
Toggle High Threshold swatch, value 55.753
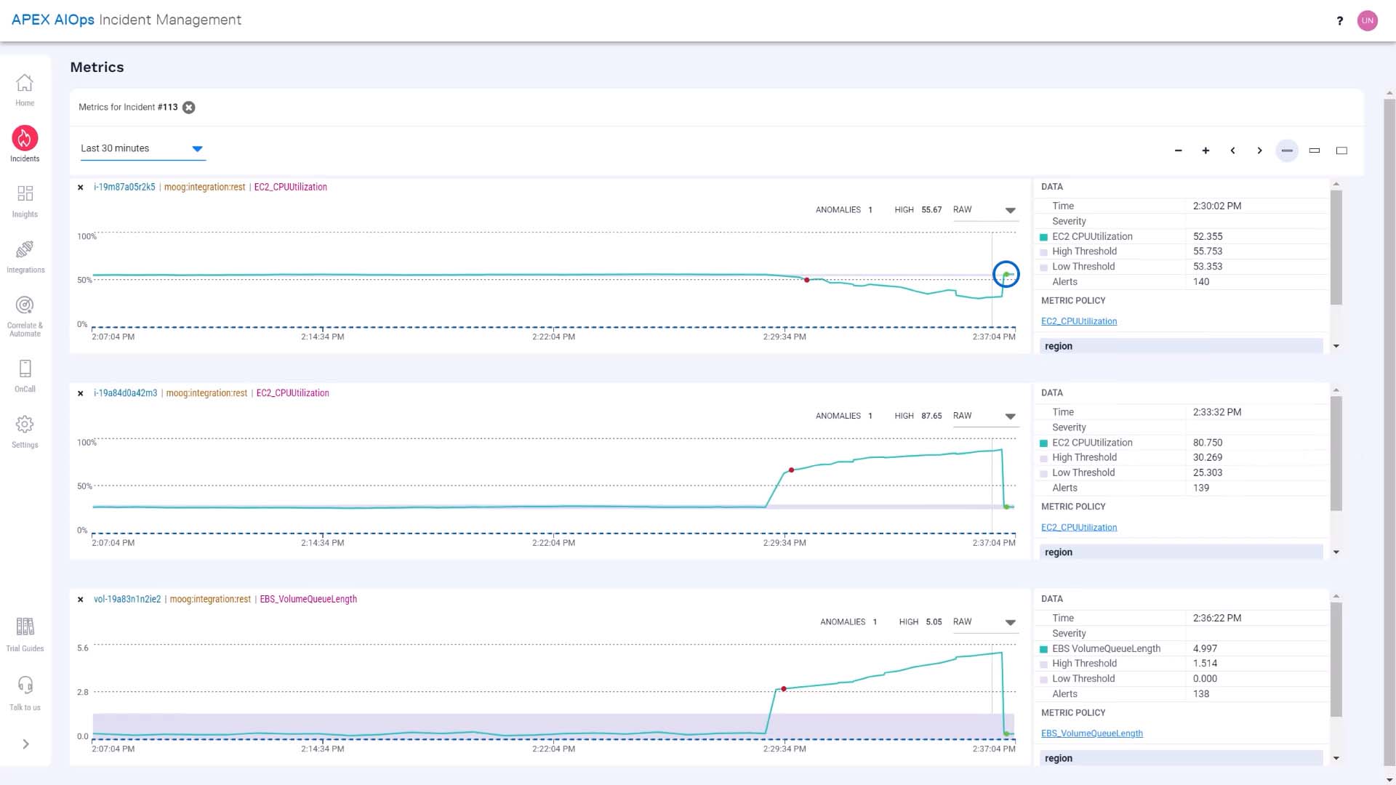(x=1044, y=252)
